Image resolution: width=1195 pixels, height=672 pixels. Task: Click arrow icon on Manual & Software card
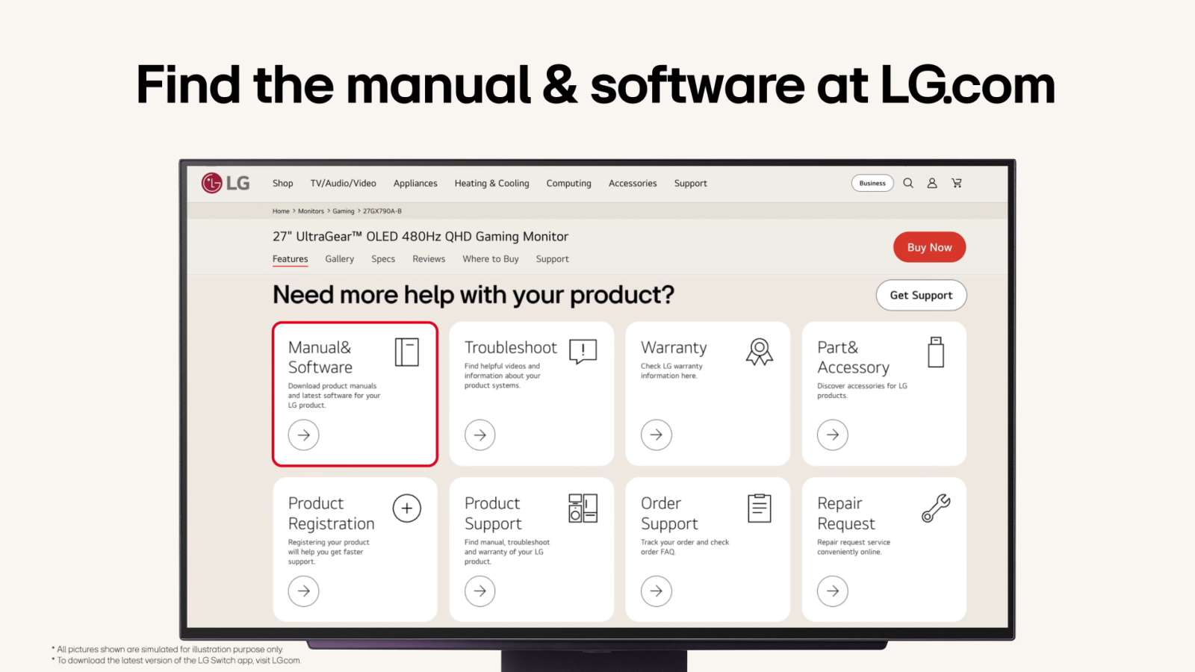(x=304, y=435)
